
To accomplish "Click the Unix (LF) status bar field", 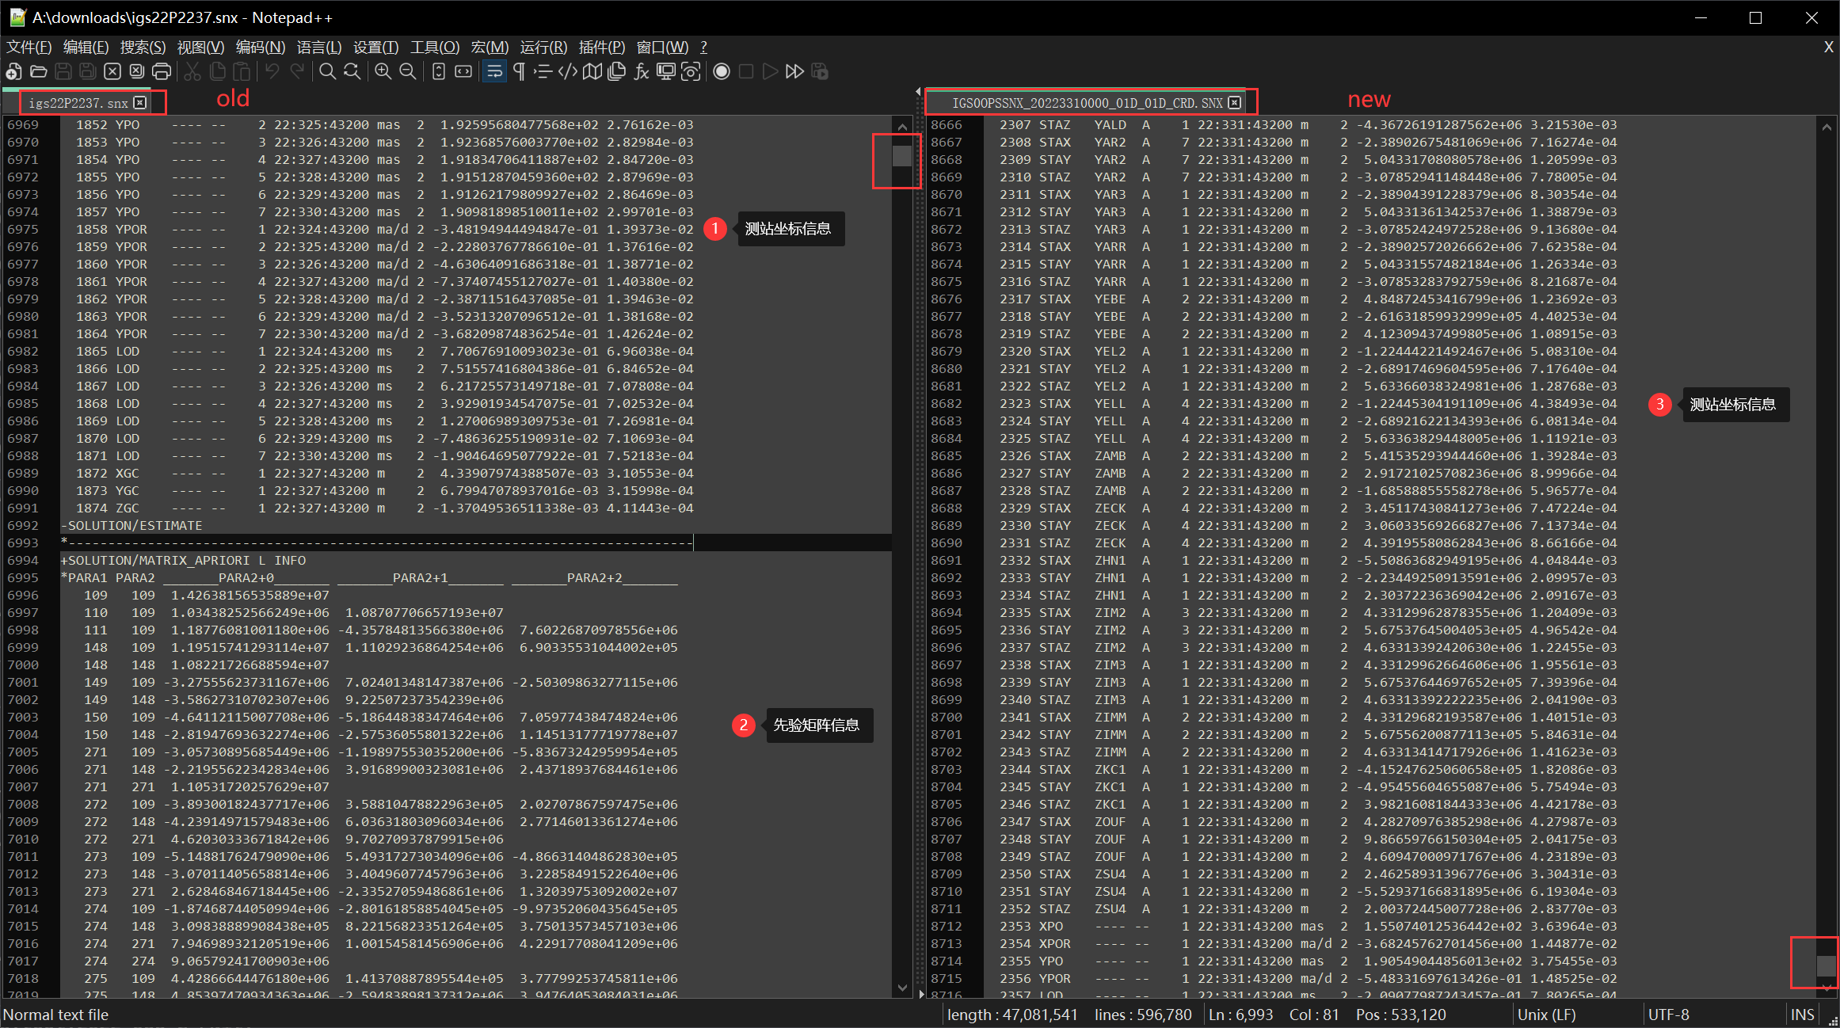I will point(1547,1015).
